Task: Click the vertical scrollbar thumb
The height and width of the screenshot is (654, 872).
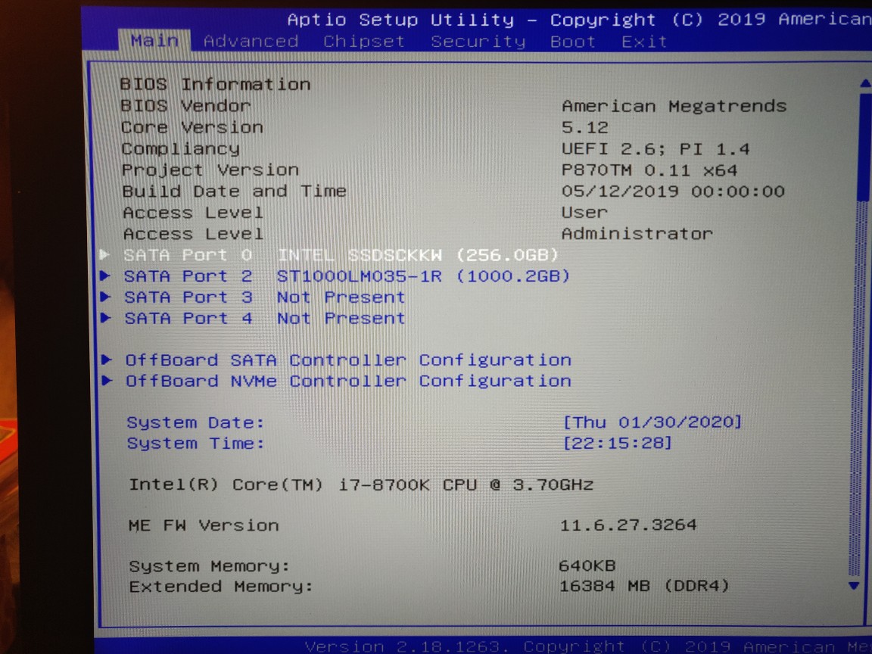Action: tap(864, 148)
